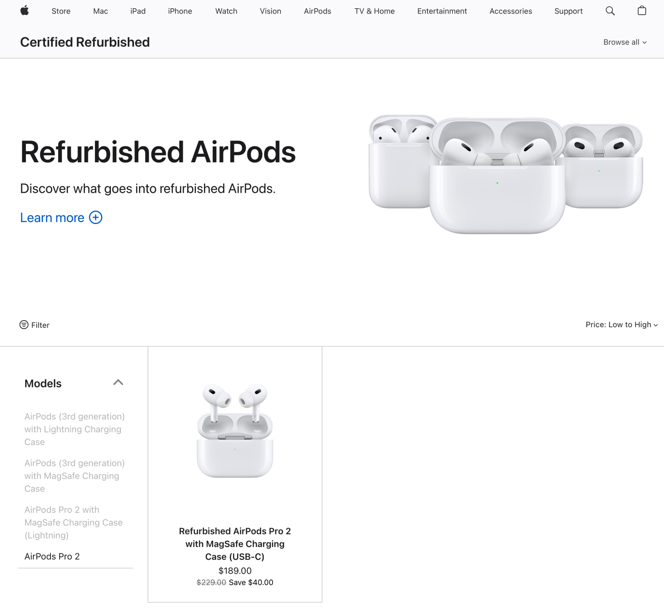Click the Learn more plus icon
The image size is (664, 609).
pos(96,218)
